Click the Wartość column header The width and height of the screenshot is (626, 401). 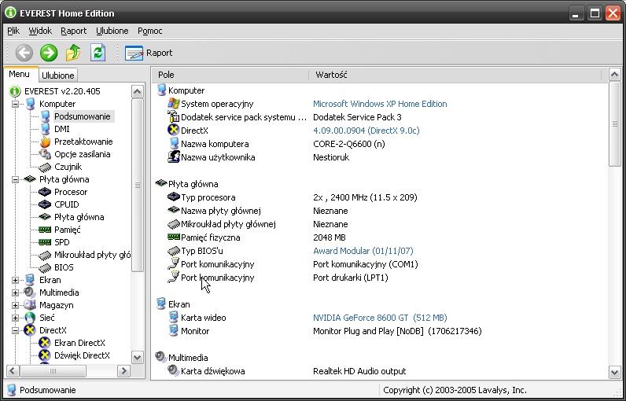tap(455, 75)
